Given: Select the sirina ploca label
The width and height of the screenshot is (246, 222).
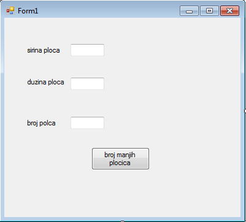Looking at the screenshot, I should (44, 50).
